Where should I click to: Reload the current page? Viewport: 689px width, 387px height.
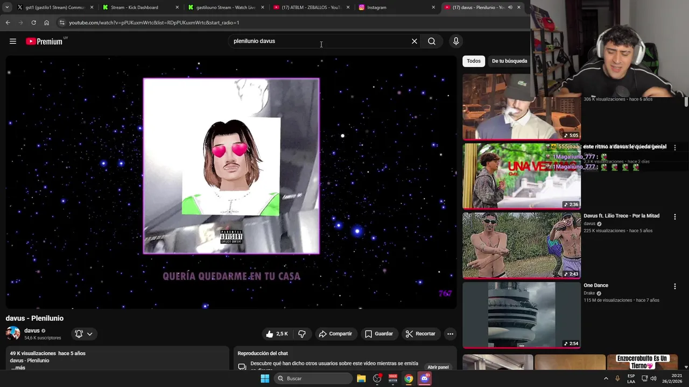tap(33, 23)
